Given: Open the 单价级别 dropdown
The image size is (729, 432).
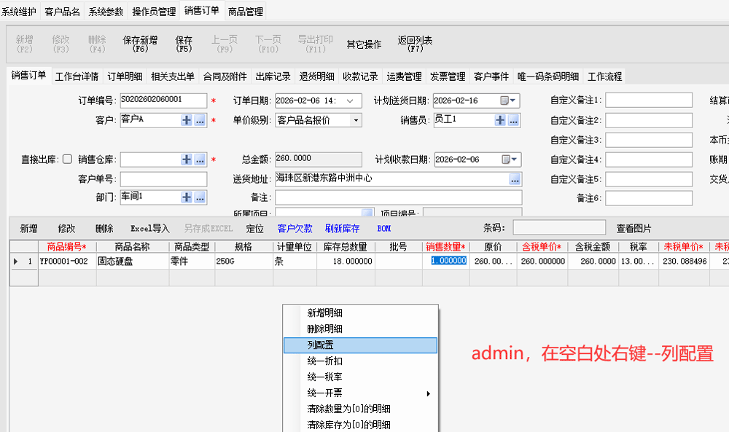Looking at the screenshot, I should (x=355, y=120).
